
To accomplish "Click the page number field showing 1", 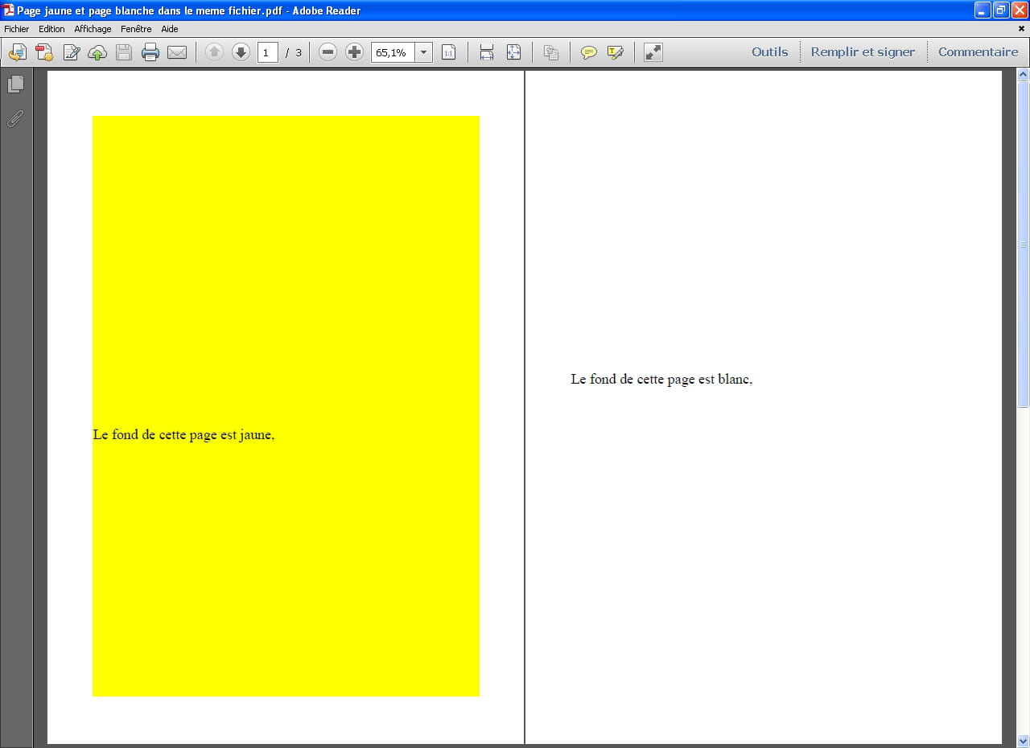I will point(268,52).
